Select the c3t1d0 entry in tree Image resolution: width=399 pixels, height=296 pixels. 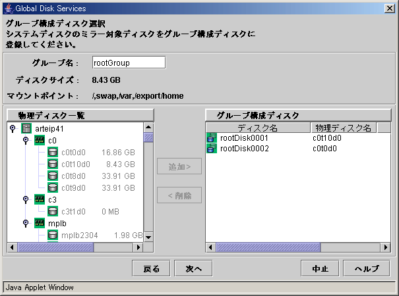74,211
